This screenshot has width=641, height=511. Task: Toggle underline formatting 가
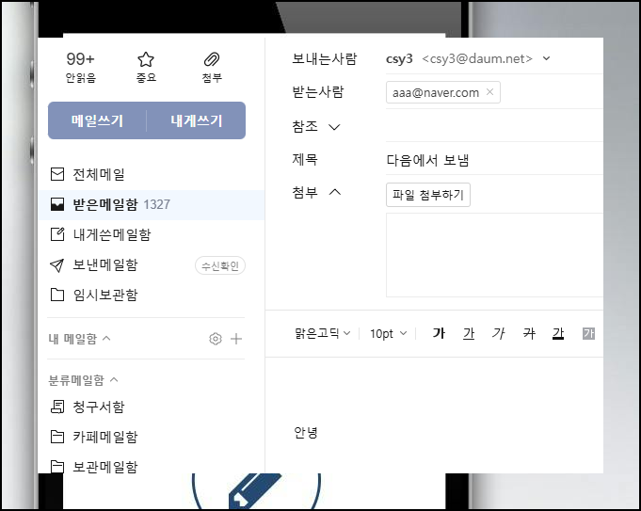(469, 333)
